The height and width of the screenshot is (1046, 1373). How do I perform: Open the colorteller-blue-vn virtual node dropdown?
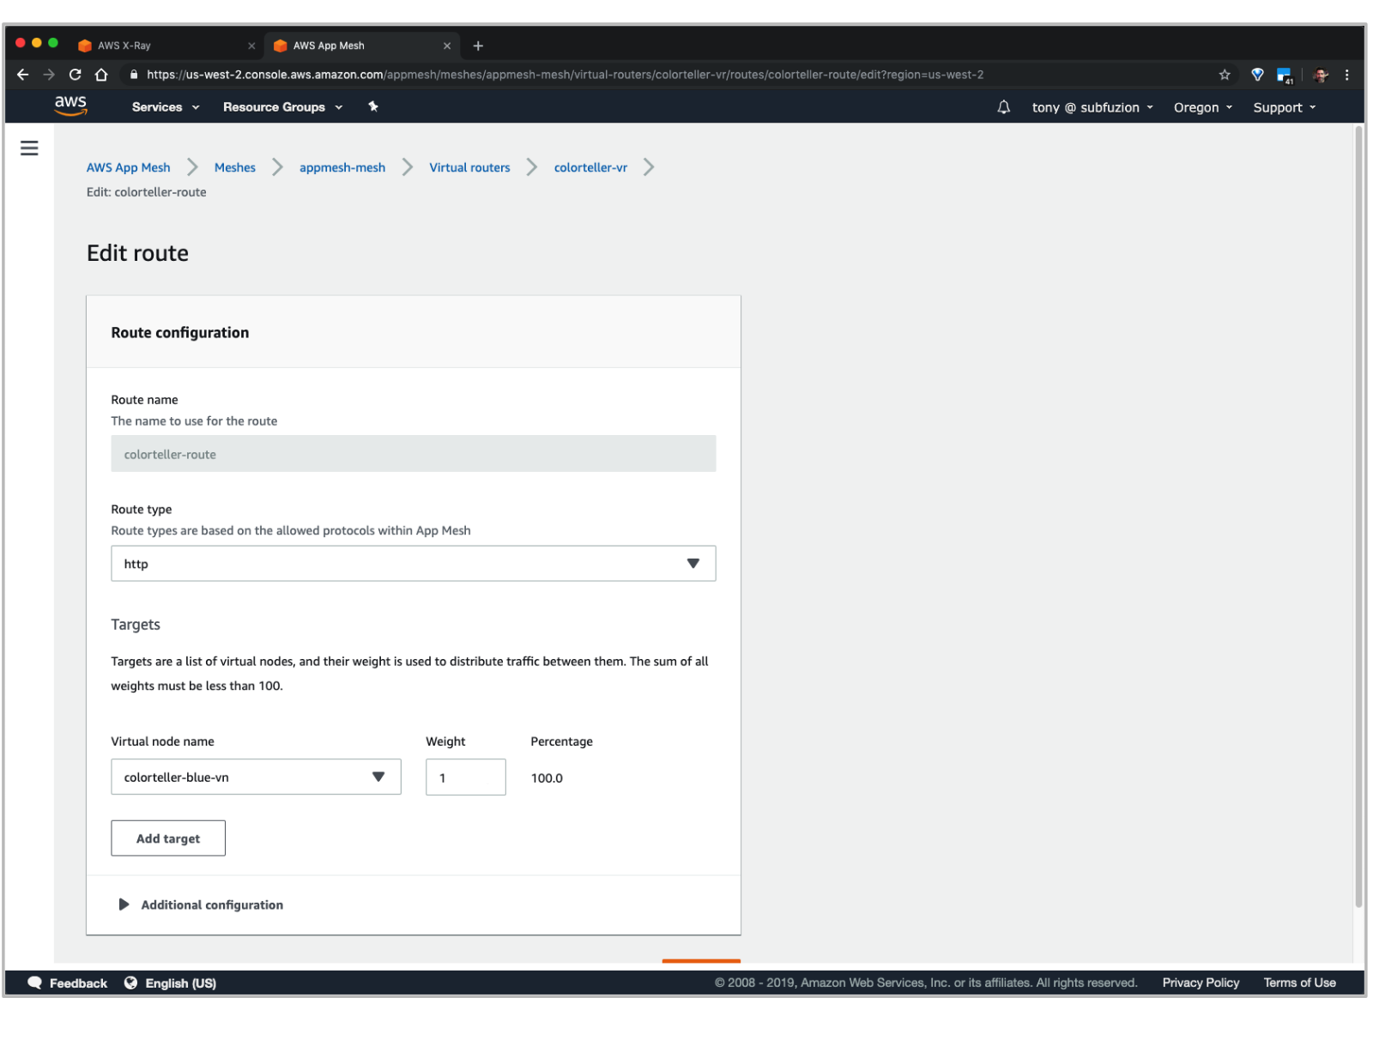(x=256, y=777)
